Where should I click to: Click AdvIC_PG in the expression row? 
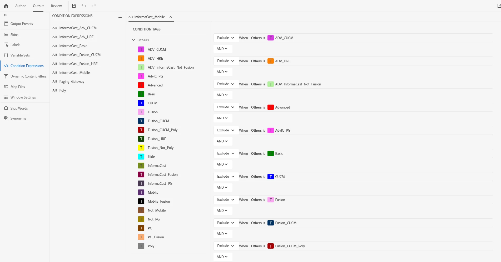tap(282, 130)
